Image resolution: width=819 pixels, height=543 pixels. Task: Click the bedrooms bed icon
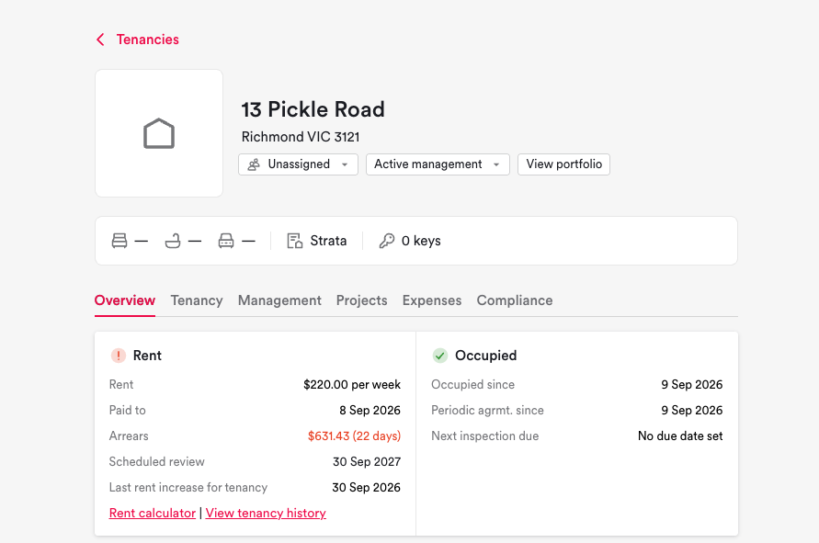click(x=119, y=241)
